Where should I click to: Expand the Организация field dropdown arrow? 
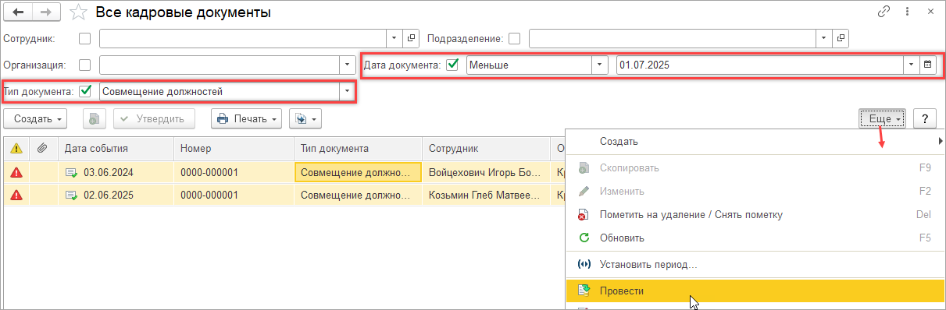click(348, 65)
